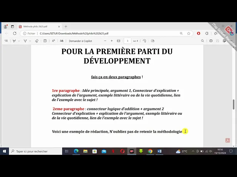Open the browser profile avatar
237x177 pixels.
point(6,27)
